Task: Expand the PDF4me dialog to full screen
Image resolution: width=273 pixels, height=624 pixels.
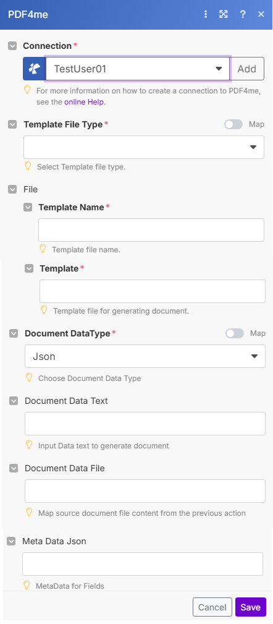Action: tap(224, 14)
